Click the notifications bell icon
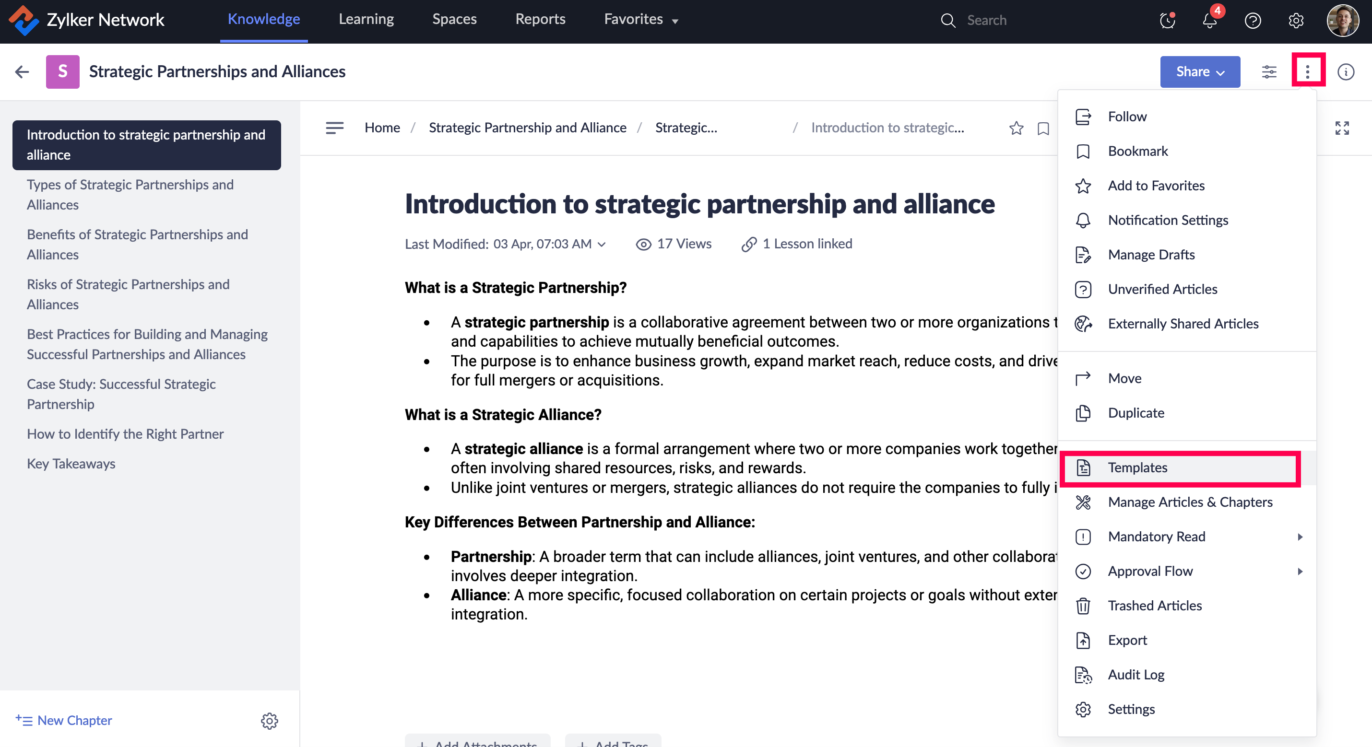Viewport: 1372px width, 747px height. coord(1209,21)
